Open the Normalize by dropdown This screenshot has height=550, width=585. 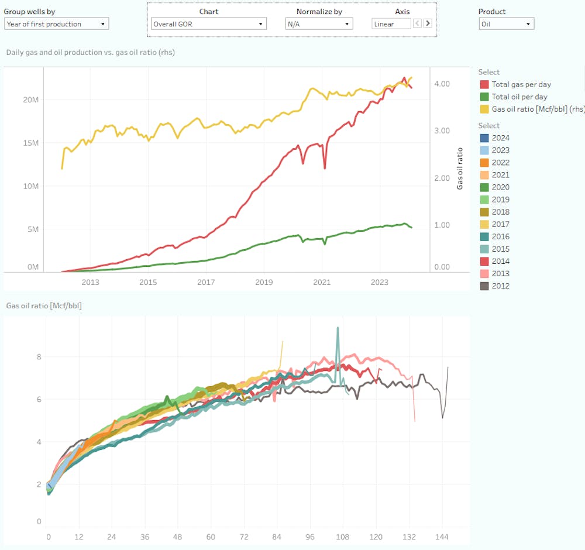(x=319, y=24)
